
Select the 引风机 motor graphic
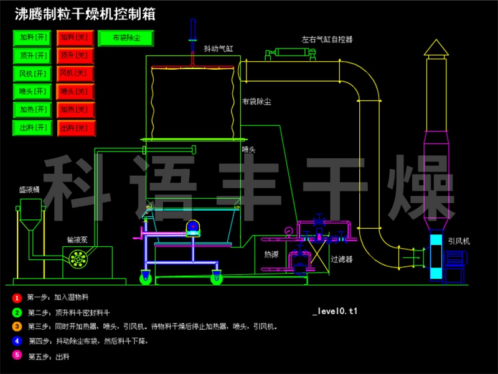456,258
